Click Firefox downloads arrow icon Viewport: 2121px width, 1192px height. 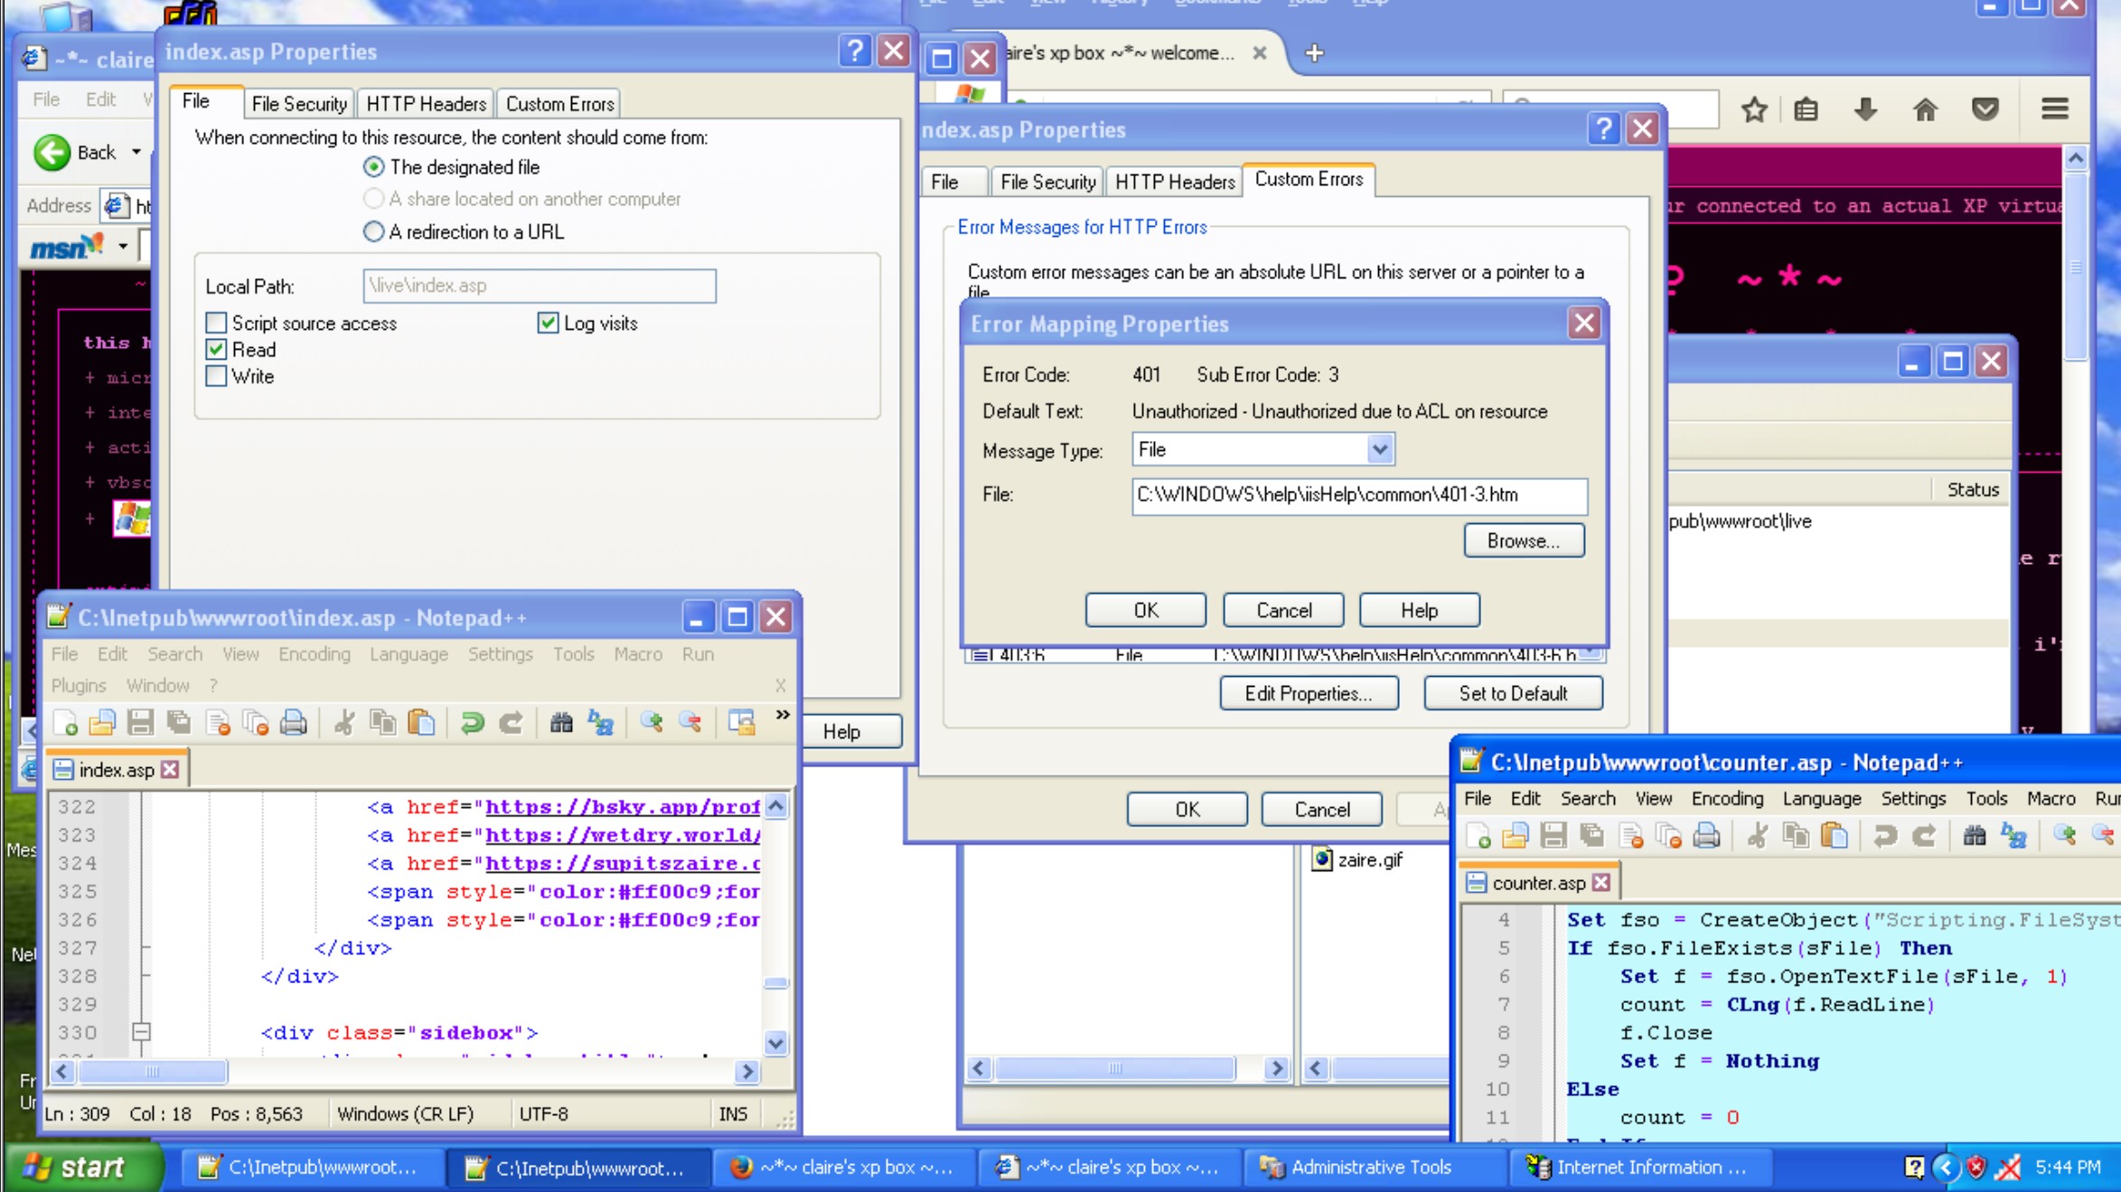[1865, 109]
